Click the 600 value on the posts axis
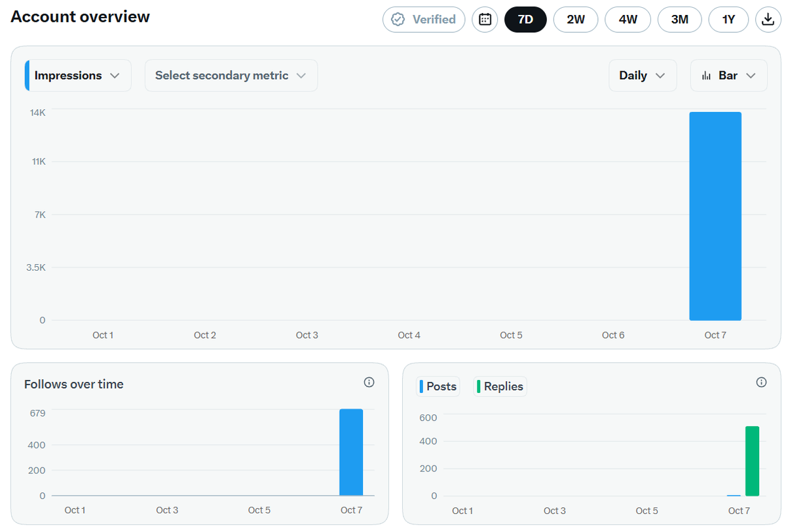 coord(428,418)
